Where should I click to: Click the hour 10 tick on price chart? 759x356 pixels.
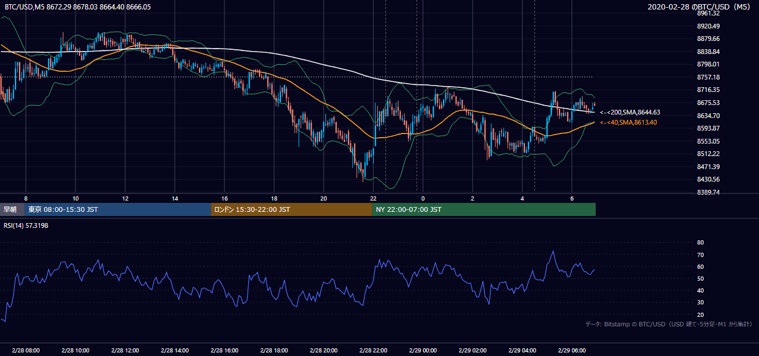pos(75,198)
